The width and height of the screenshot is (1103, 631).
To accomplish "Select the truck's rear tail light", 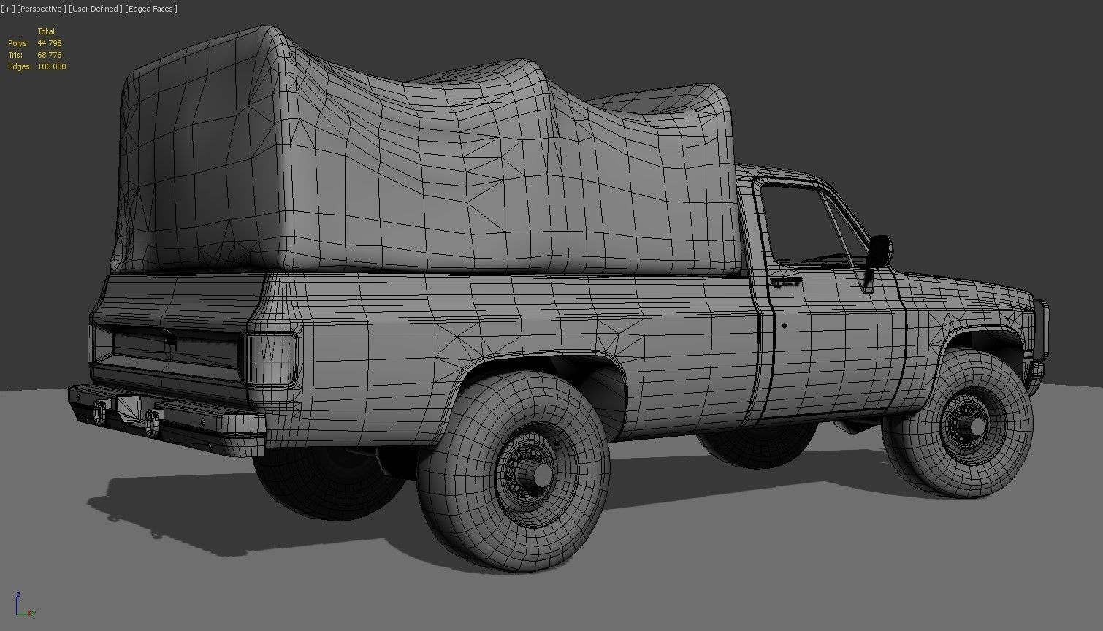I will tap(271, 359).
